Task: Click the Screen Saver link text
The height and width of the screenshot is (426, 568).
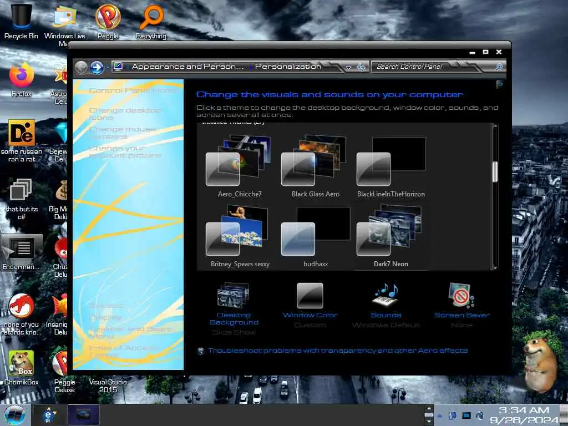Action: pyautogui.click(x=462, y=315)
